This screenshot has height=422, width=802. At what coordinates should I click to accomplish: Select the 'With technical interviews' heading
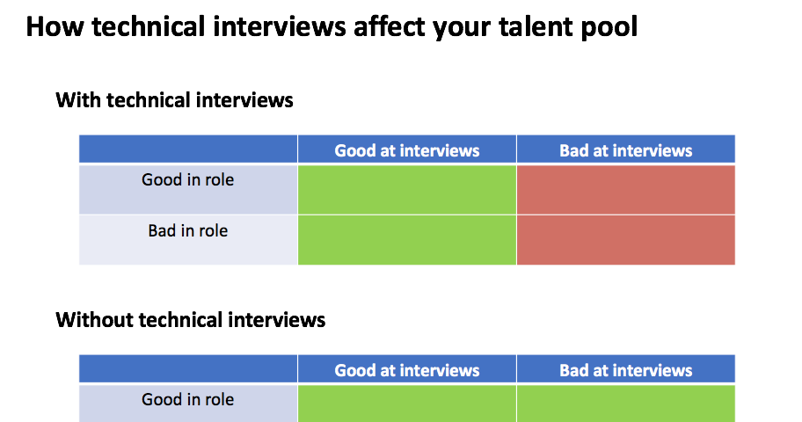tap(174, 100)
